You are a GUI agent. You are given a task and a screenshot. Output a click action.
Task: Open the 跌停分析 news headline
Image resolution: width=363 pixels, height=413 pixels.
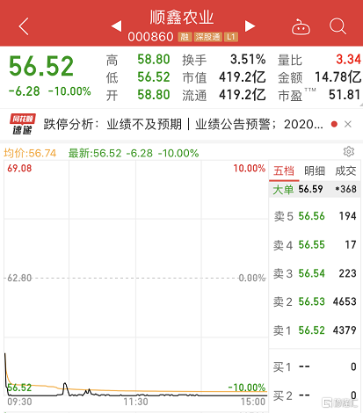pos(183,124)
